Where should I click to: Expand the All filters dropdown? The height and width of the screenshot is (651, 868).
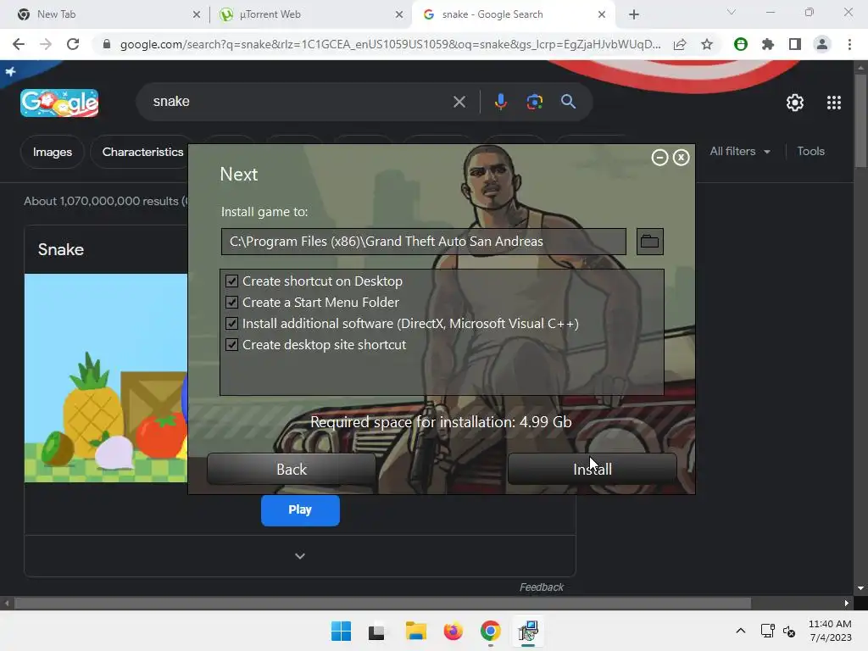coord(739,151)
